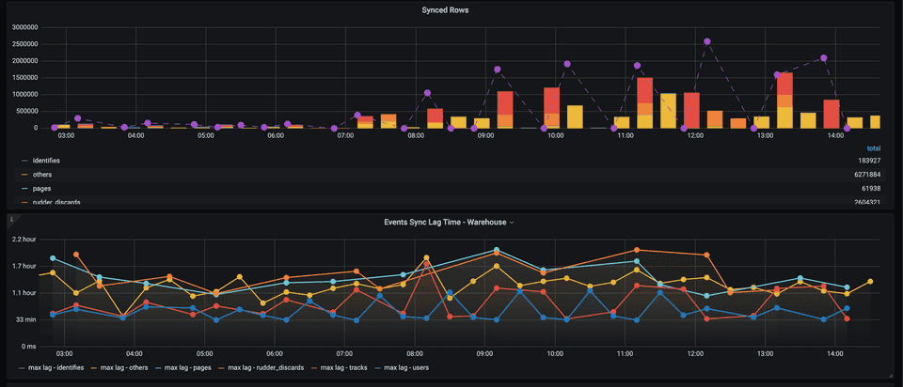The image size is (903, 387).
Task: Click the light blue lag peak point near 09:00
Action: point(497,250)
